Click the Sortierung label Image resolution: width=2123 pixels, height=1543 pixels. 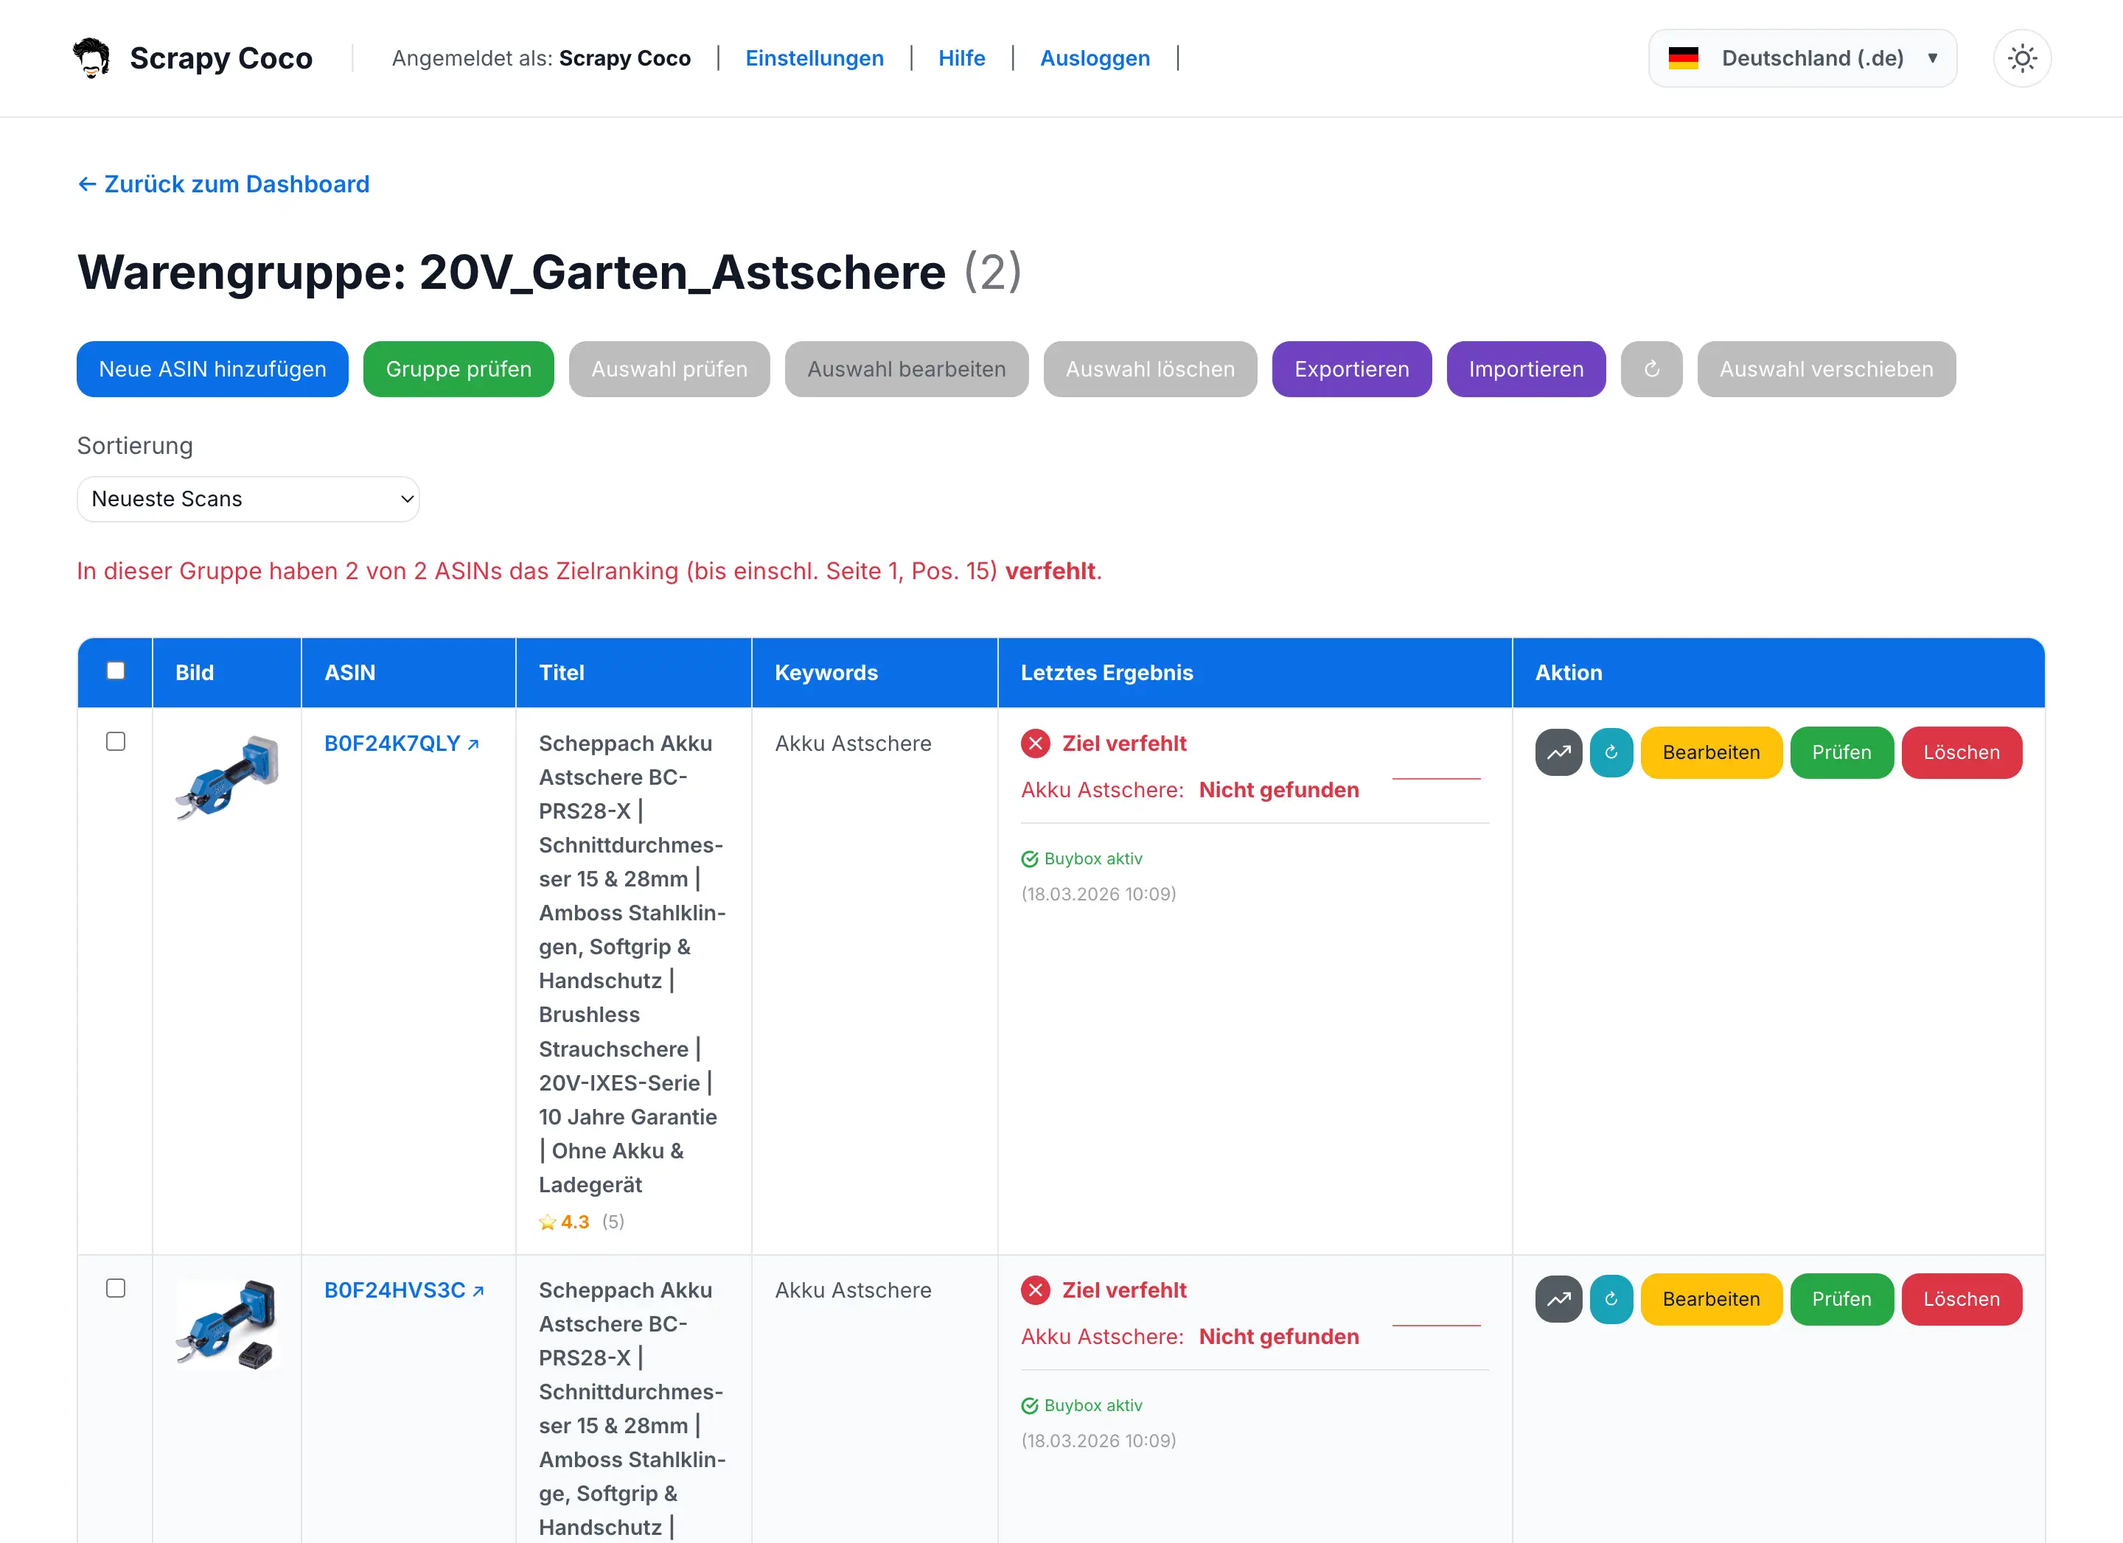[x=135, y=445]
